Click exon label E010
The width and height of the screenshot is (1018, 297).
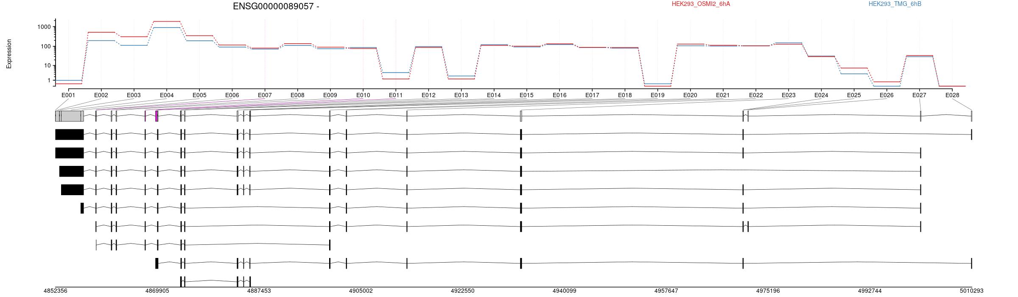pos(363,95)
